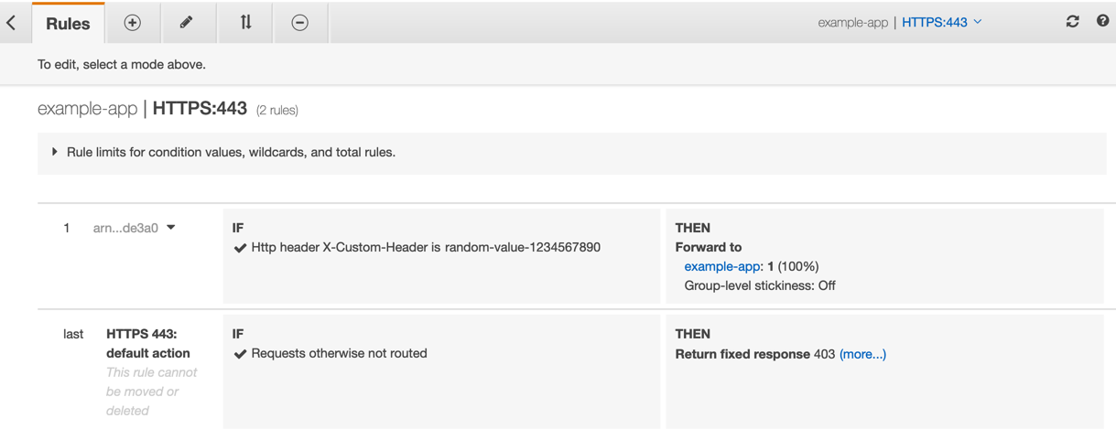Refresh the rules list

click(x=1072, y=22)
